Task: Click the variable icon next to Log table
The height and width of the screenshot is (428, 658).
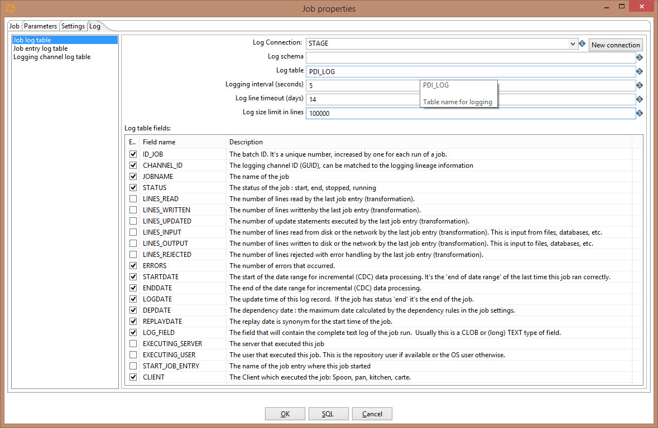Action: 639,71
